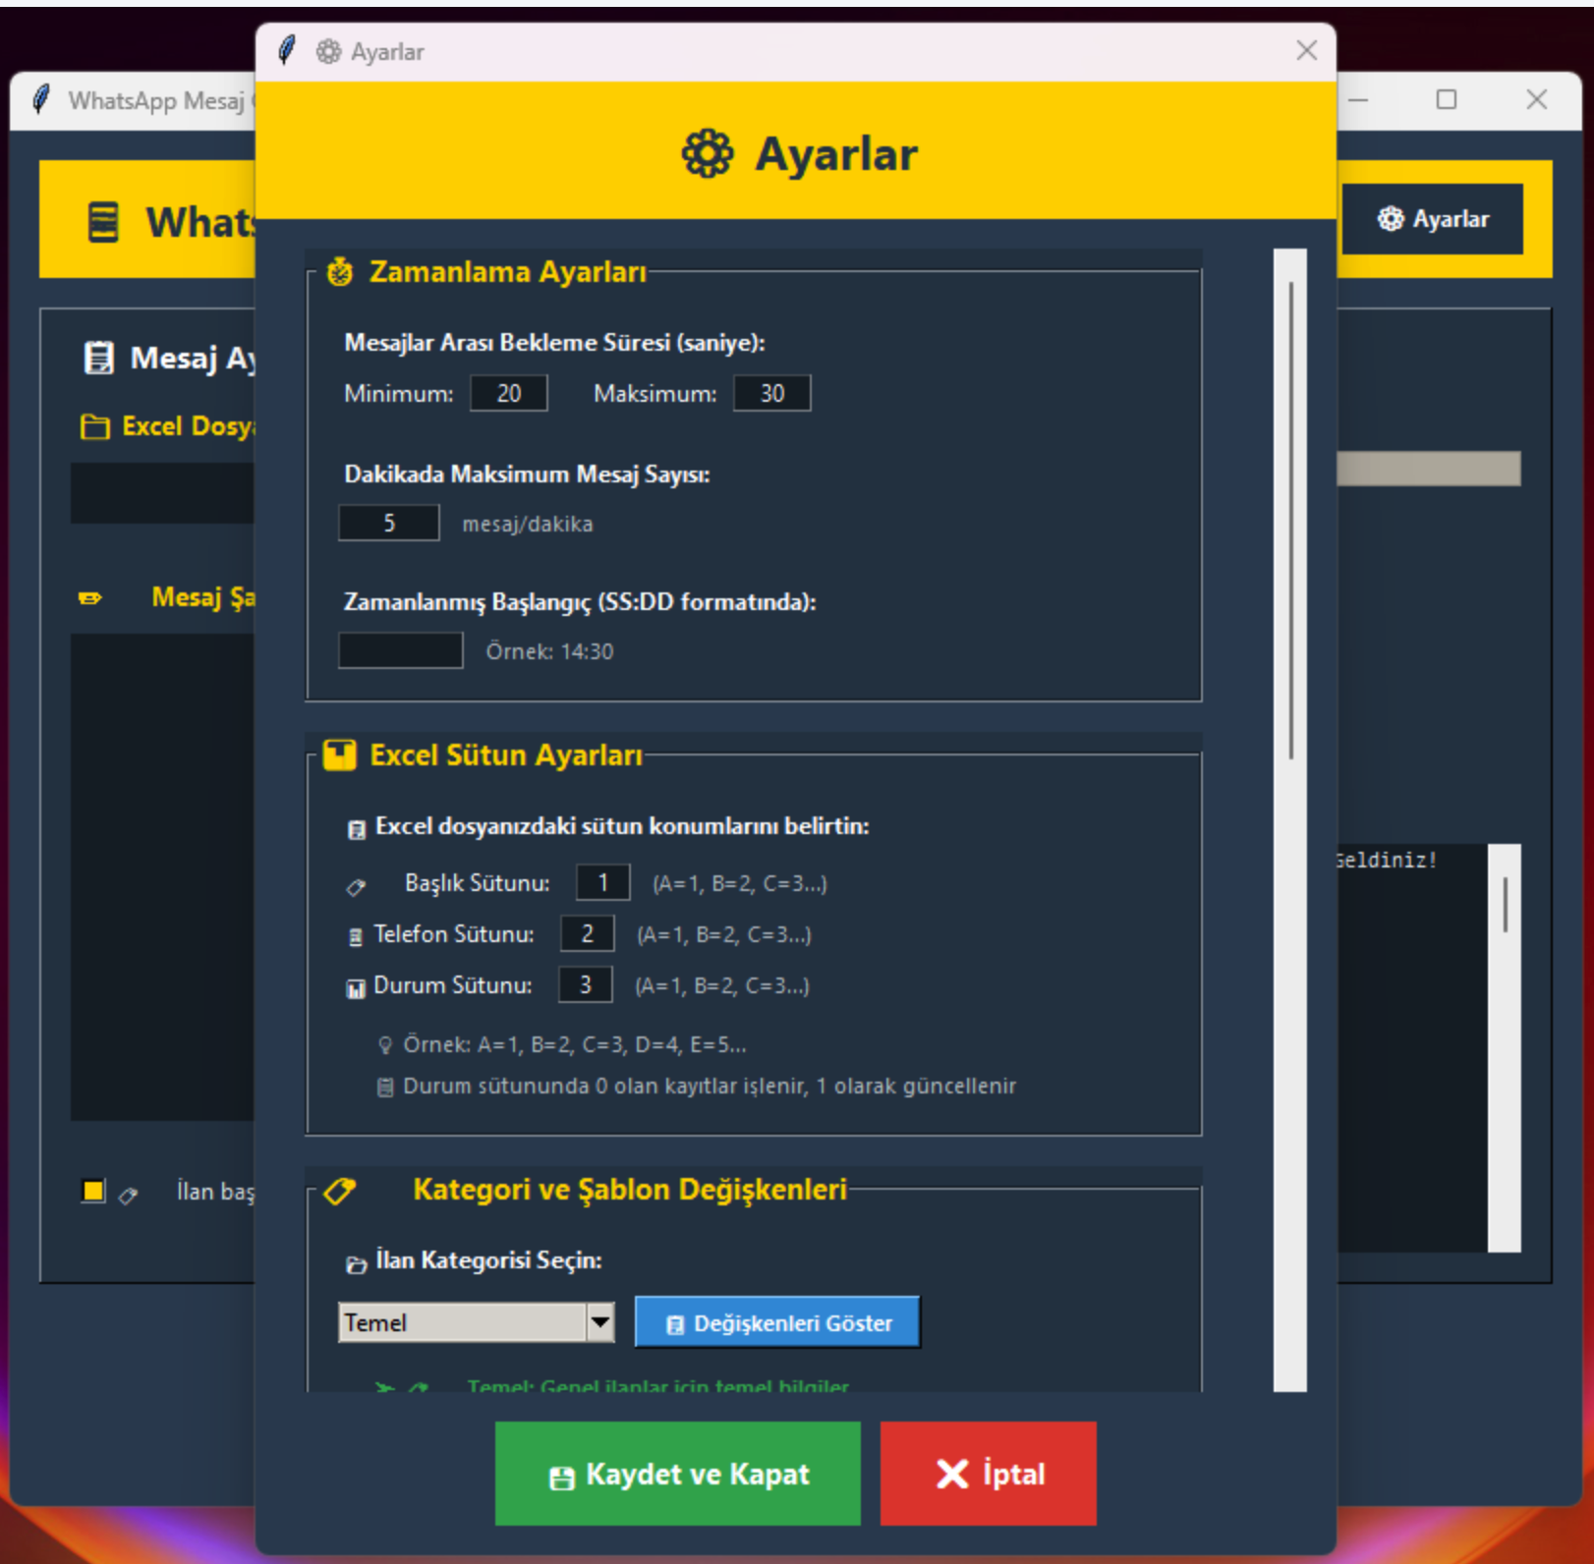The height and width of the screenshot is (1564, 1594).
Task: Click the Temel combo box field
Action: (462, 1322)
